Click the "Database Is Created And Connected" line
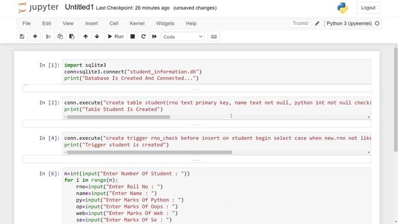 (x=131, y=78)
